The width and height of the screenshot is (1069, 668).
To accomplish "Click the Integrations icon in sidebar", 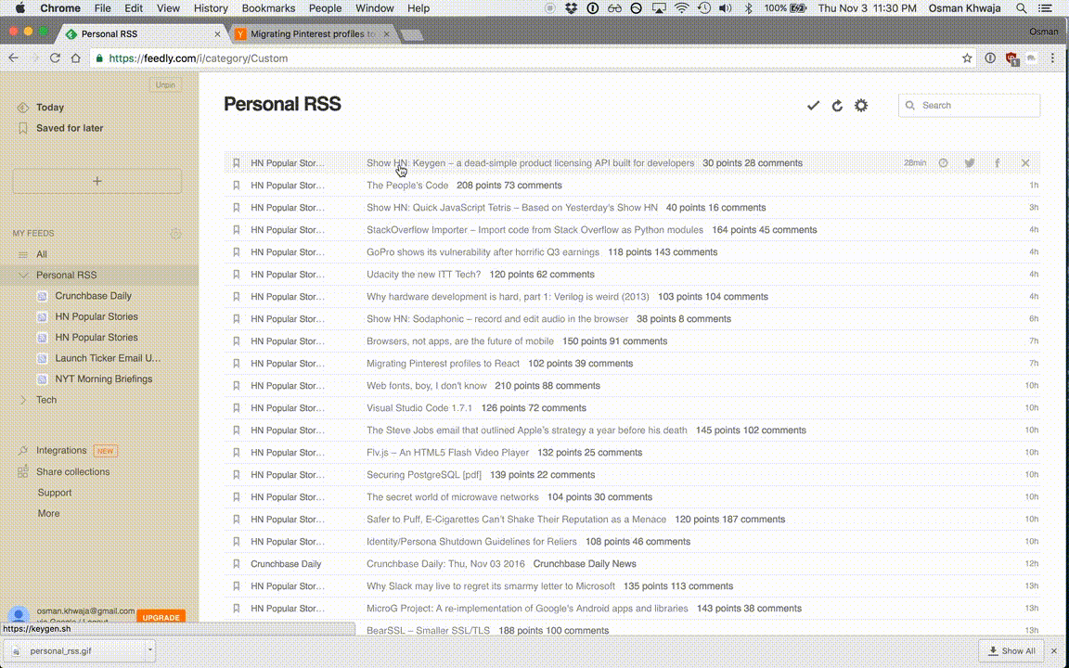I will pos(23,451).
